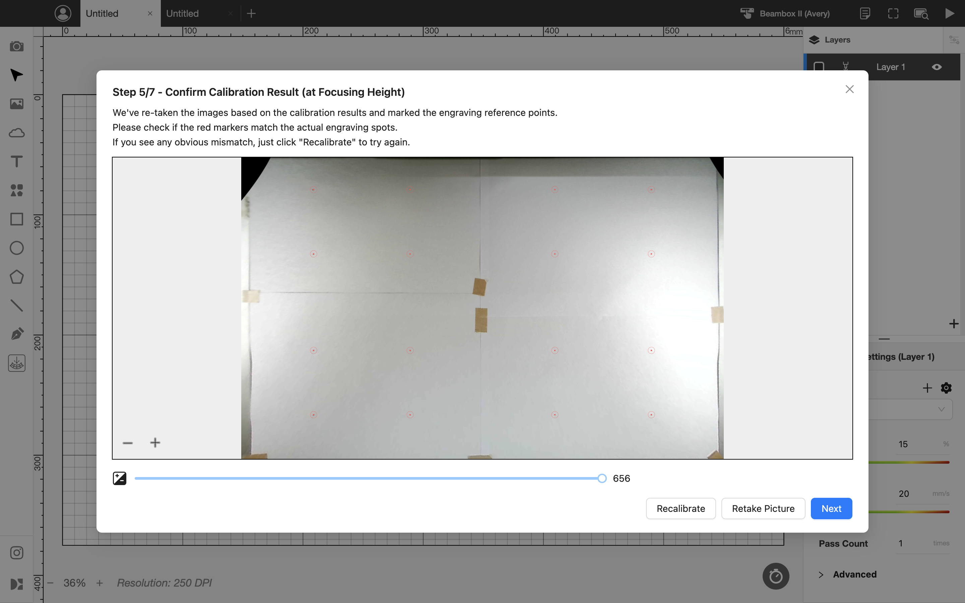Viewport: 965px width, 603px height.
Task: Open the preset manage gear icon
Action: click(x=946, y=388)
